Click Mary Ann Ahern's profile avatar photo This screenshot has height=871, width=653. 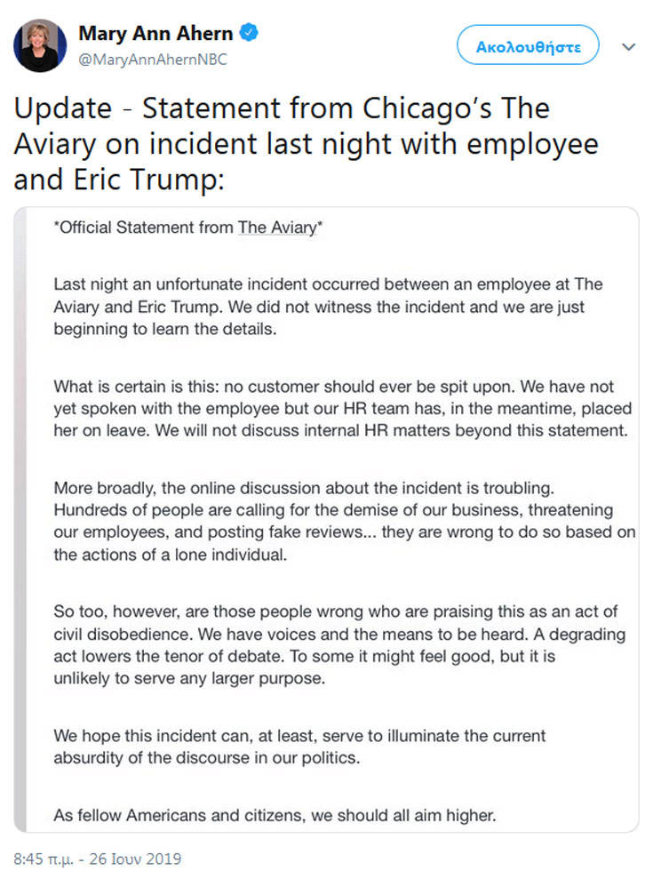click(x=40, y=45)
